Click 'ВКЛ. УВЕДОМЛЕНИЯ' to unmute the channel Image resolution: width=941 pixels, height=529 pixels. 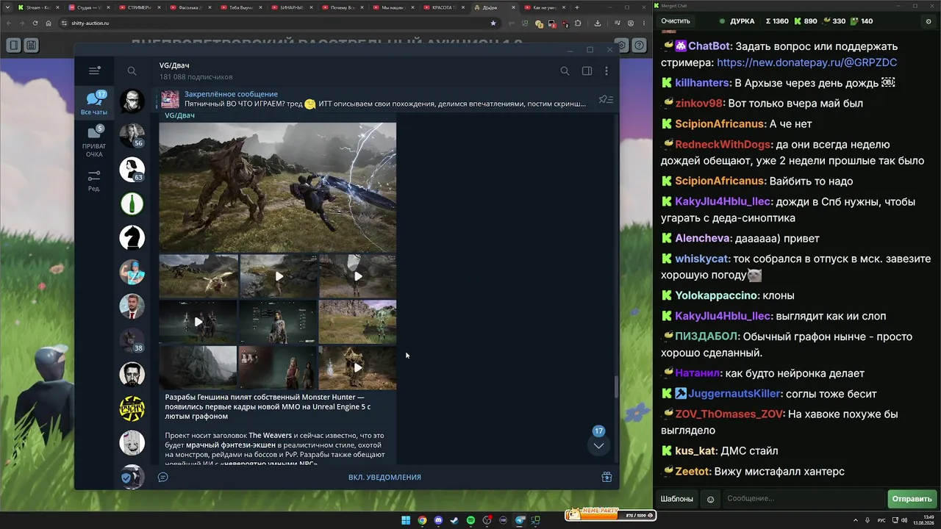tap(384, 477)
